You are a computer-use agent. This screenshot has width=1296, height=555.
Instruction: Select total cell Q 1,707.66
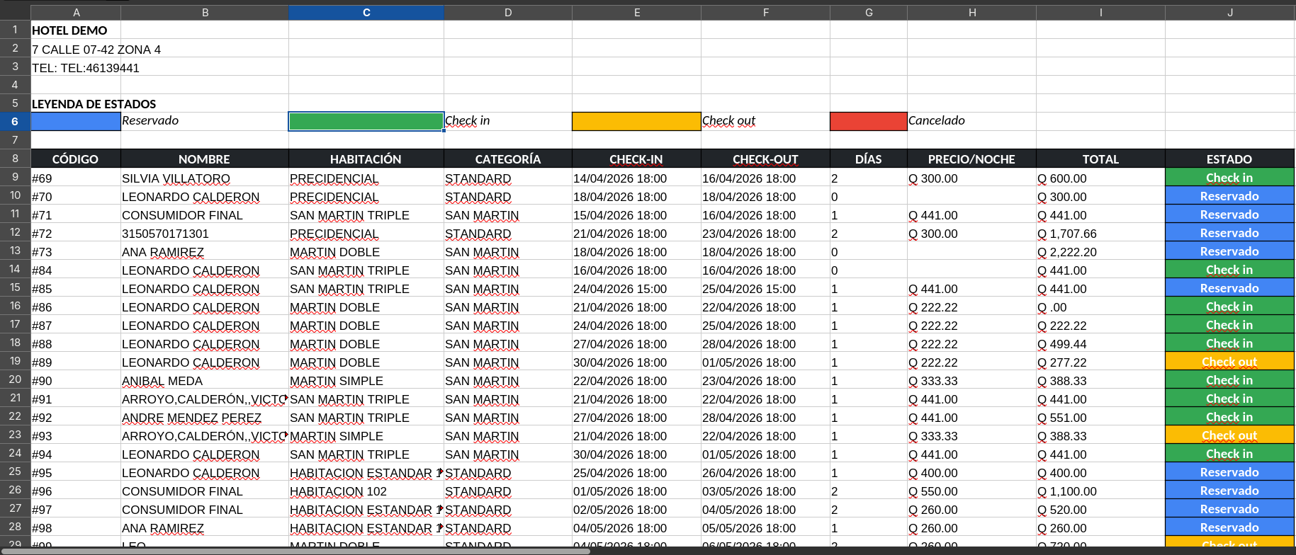pos(1100,234)
